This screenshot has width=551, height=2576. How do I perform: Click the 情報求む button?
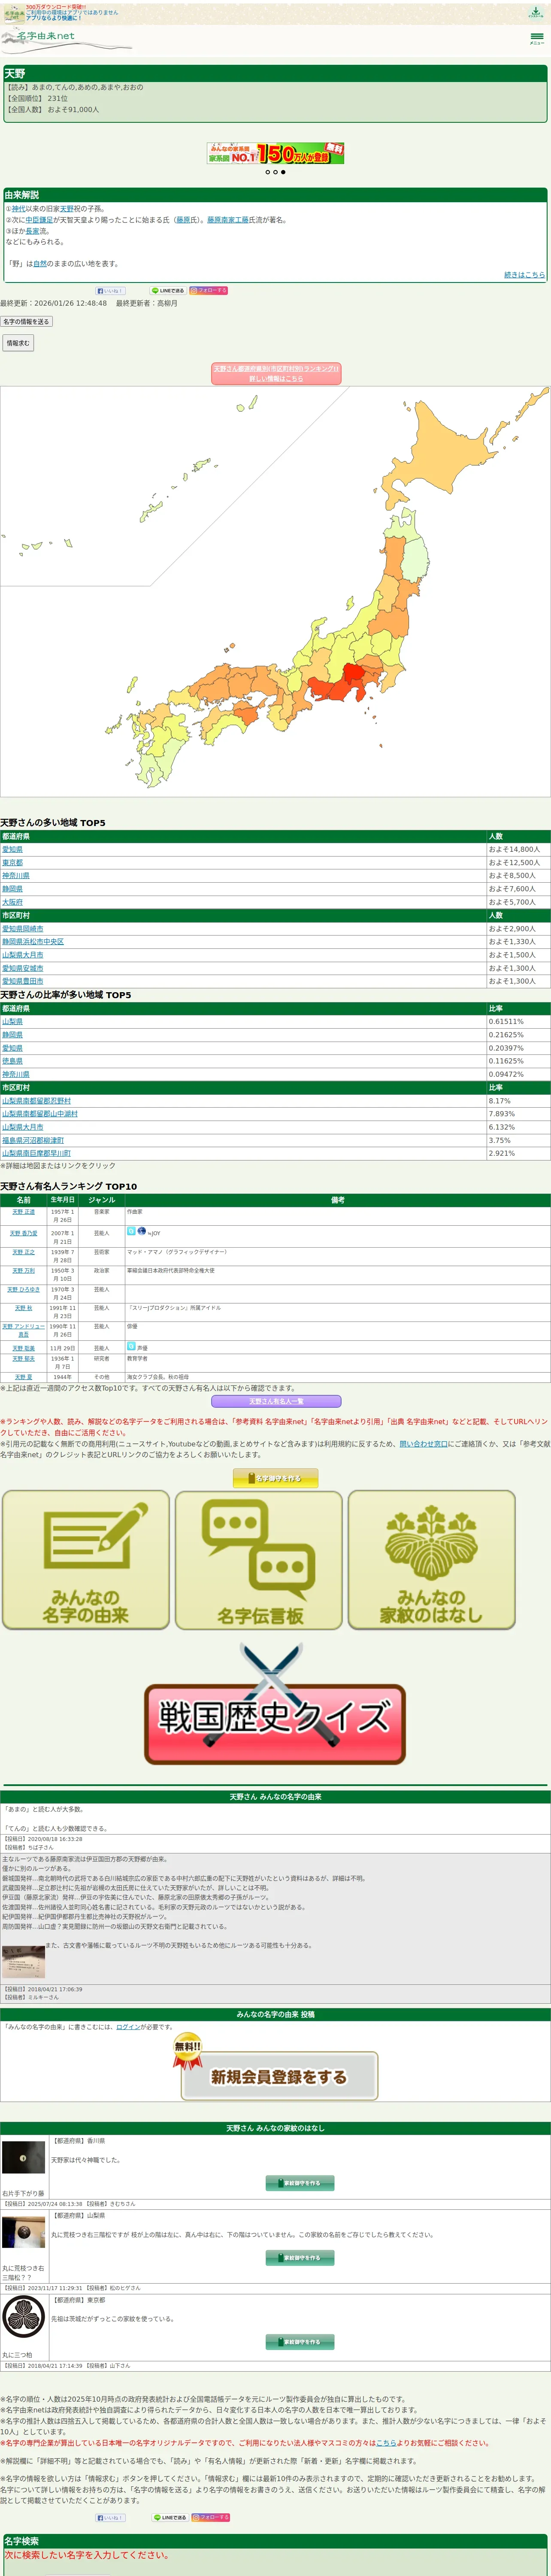click(18, 343)
